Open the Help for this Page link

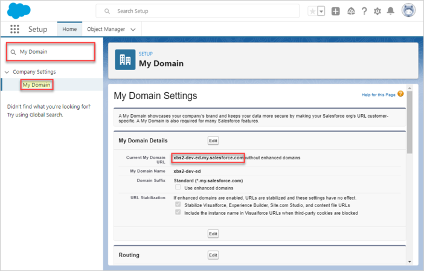pos(379,94)
